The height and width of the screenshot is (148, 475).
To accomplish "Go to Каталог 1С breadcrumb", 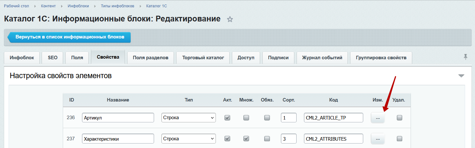I will pyautogui.click(x=156, y=6).
